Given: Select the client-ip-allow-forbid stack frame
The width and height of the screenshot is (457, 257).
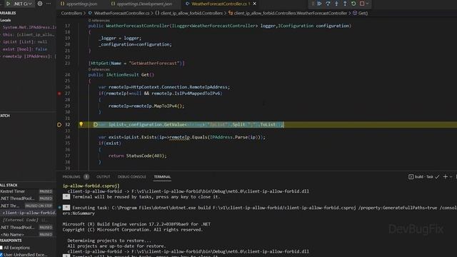Looking at the screenshot, I should tap(29, 213).
